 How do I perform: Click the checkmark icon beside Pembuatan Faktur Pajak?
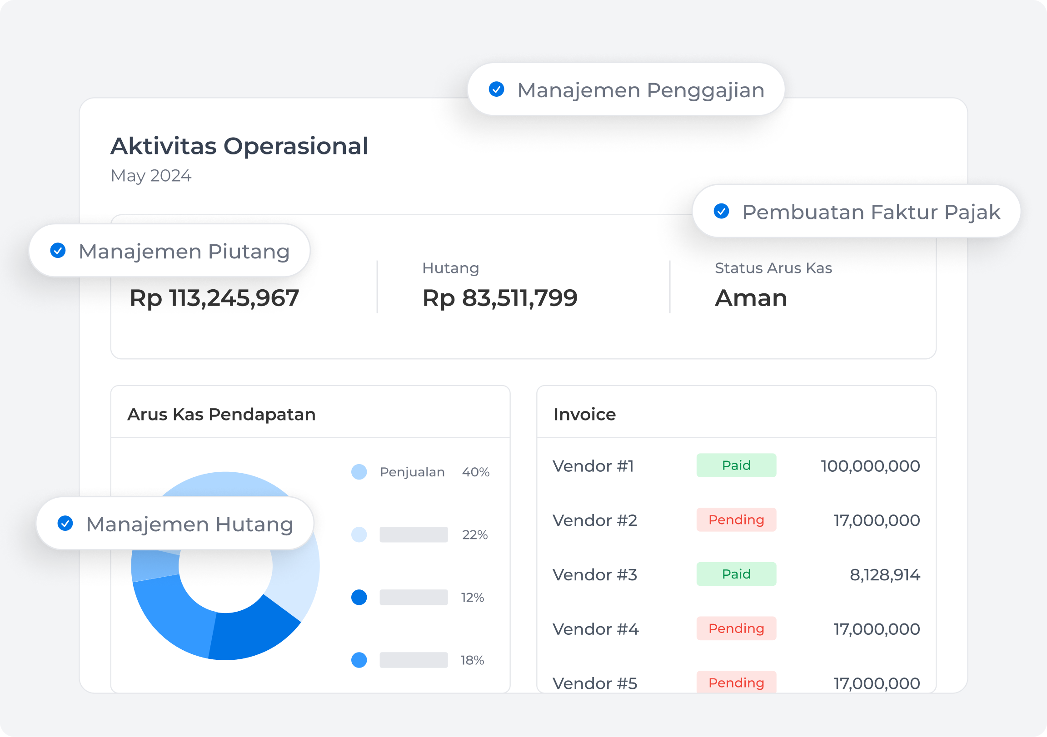722,211
